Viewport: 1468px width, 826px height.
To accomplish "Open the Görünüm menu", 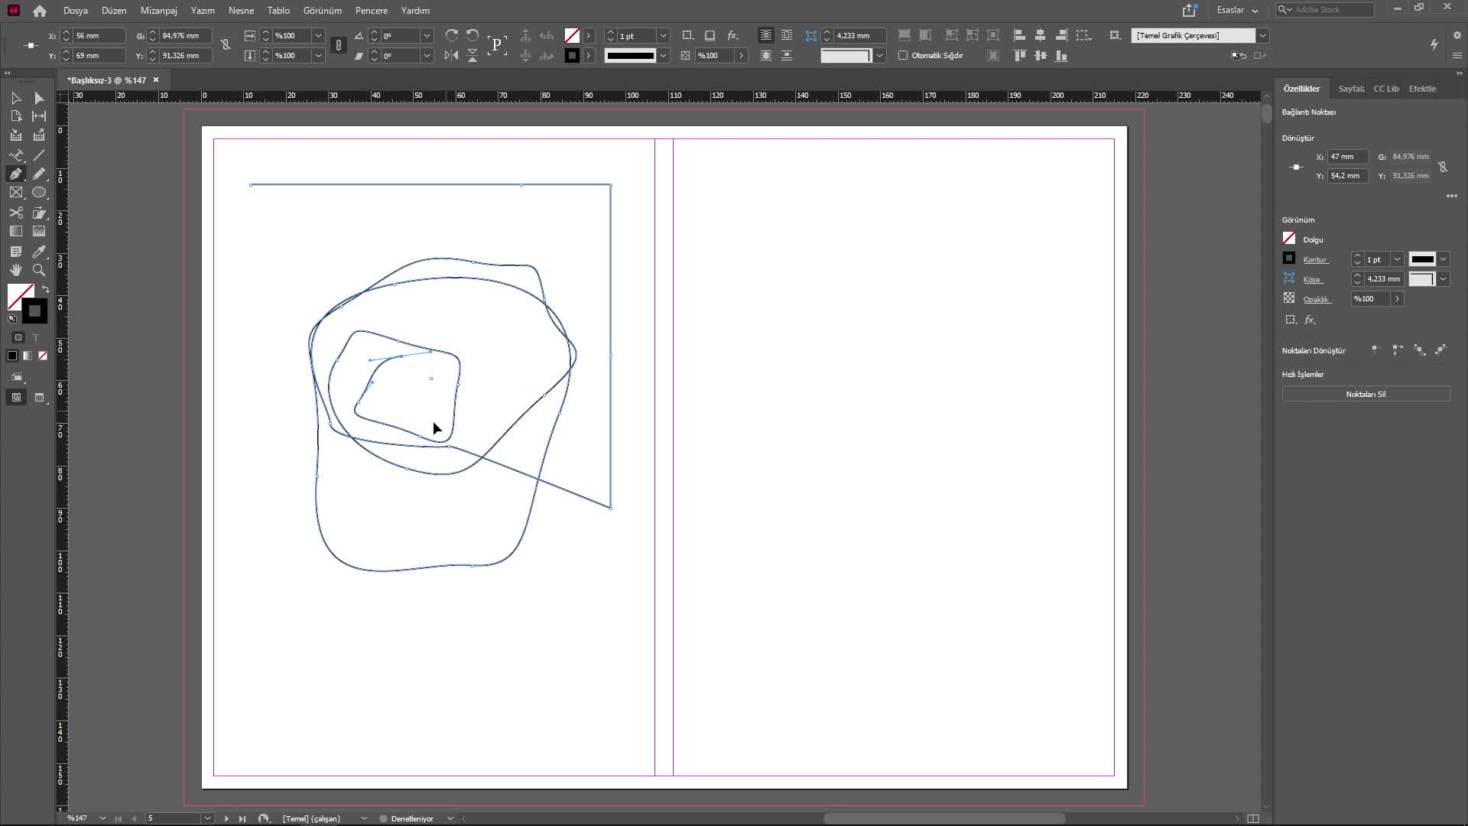I will coord(322,11).
